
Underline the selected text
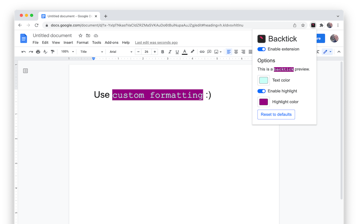tap(177, 52)
